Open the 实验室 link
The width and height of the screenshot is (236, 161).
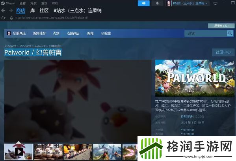(106, 33)
